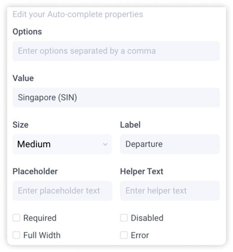Click the Placeholder heading label
Viewport: 233px width, 252px height.
[35, 171]
